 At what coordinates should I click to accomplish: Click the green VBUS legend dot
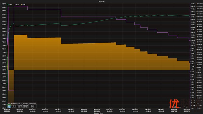tap(8, 5)
